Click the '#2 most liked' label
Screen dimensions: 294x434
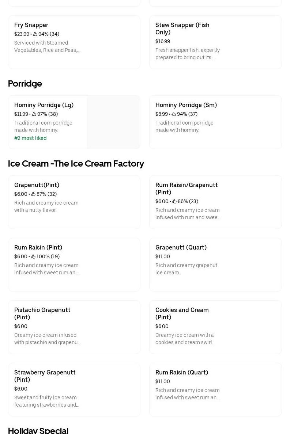coord(30,138)
